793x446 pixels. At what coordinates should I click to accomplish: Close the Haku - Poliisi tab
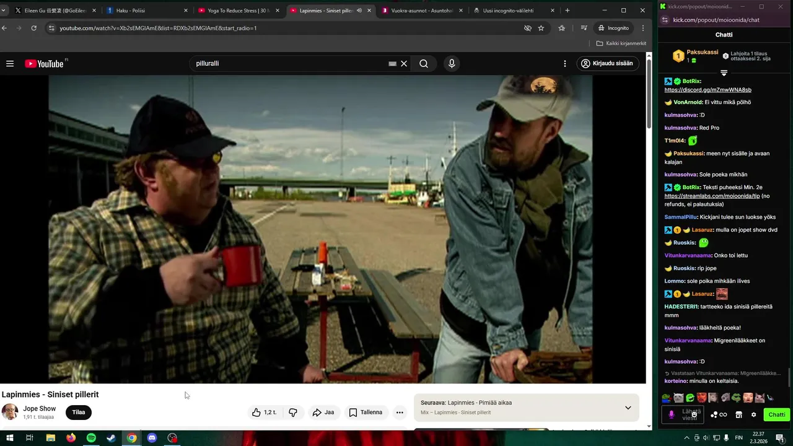[185, 11]
